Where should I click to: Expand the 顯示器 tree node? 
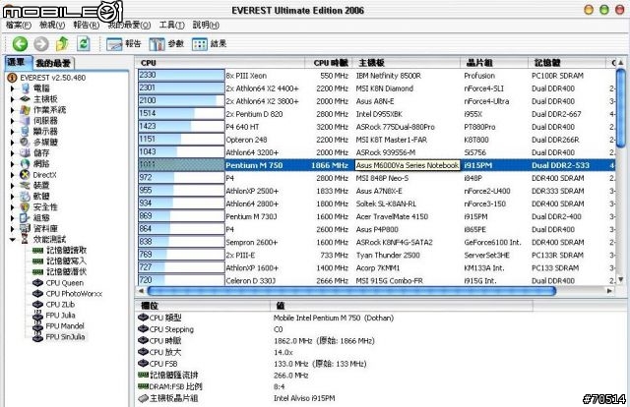tap(12, 132)
